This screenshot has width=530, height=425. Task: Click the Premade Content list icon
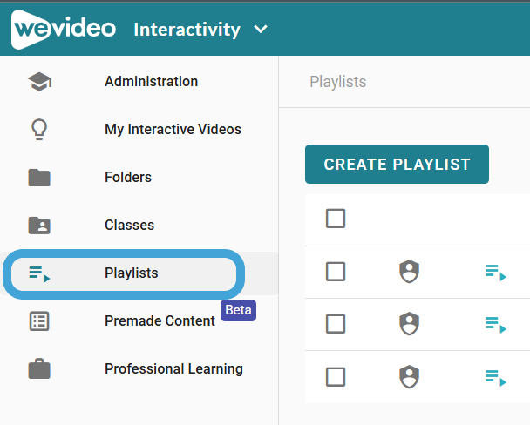pyautogui.click(x=39, y=321)
